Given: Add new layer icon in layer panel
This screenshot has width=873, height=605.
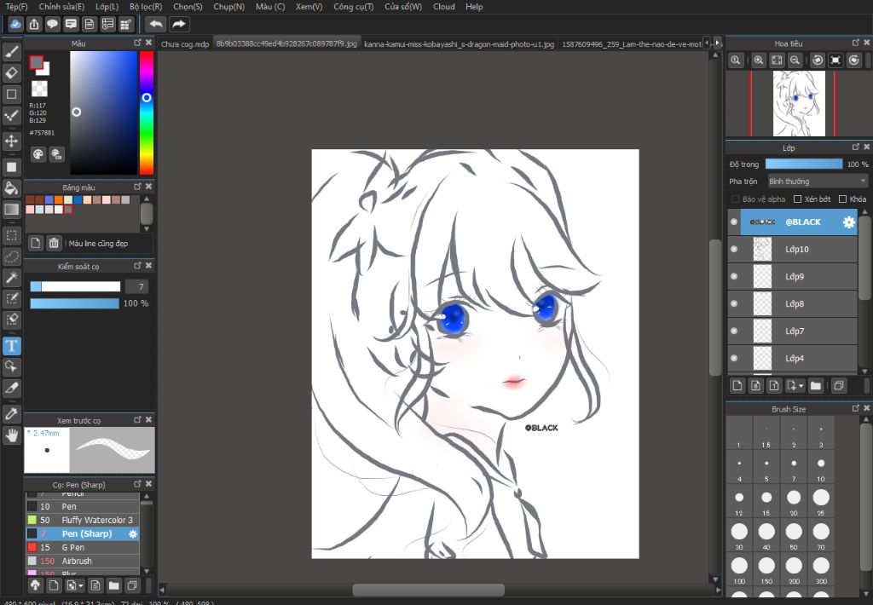Looking at the screenshot, I should (x=737, y=385).
